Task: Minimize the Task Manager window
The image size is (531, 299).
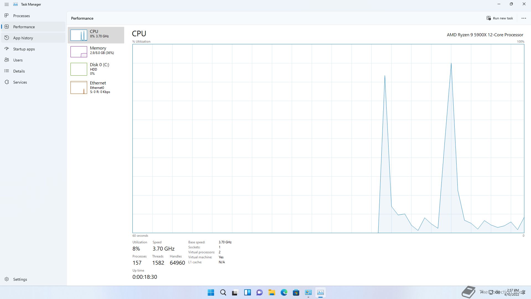Action: click(499, 4)
